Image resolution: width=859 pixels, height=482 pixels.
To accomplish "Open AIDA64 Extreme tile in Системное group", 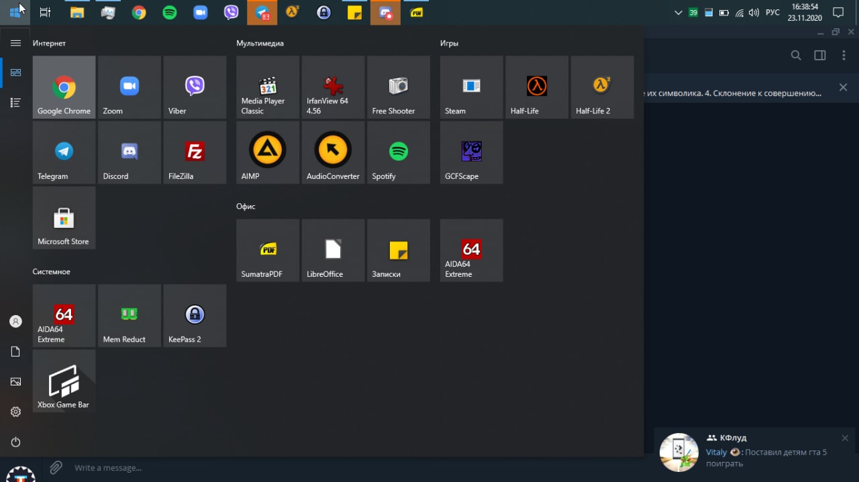I will (x=64, y=316).
